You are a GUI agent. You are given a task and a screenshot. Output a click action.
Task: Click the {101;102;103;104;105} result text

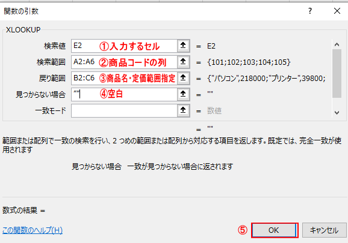249,62
